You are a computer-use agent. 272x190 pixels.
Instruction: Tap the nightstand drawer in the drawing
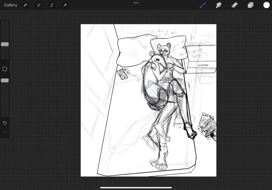(x=203, y=65)
